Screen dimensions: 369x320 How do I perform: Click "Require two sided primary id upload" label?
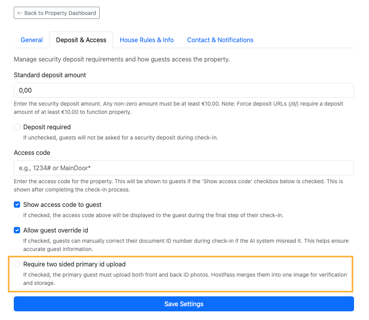click(x=74, y=264)
